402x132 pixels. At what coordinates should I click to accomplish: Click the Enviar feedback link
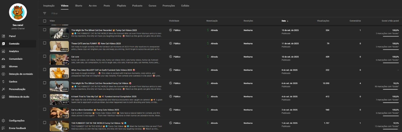[17, 128]
